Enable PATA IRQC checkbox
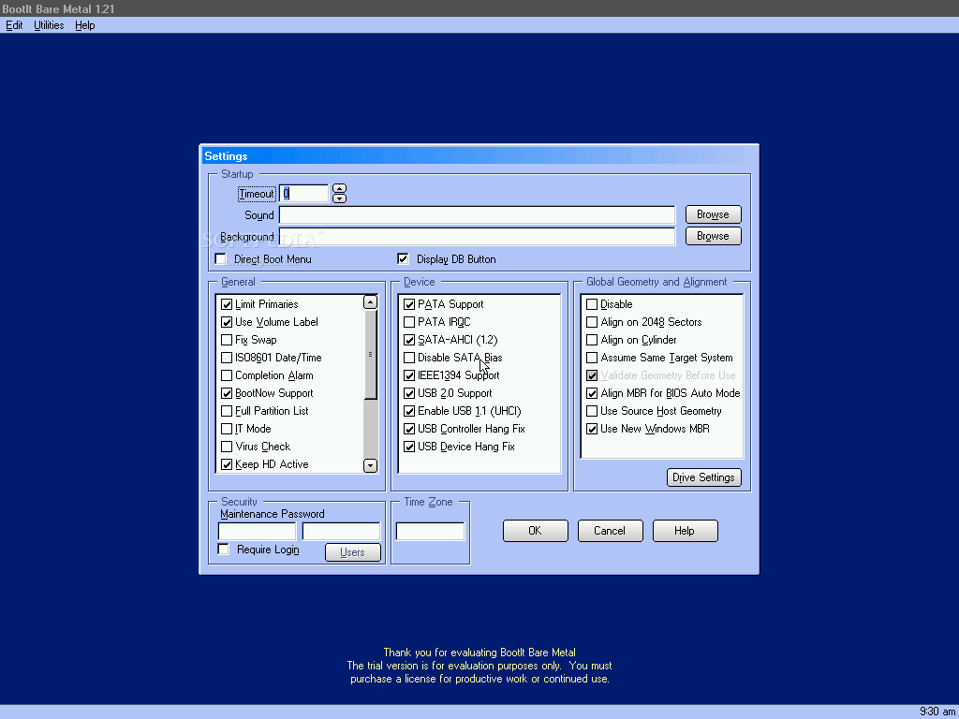The height and width of the screenshot is (719, 959). pos(410,322)
